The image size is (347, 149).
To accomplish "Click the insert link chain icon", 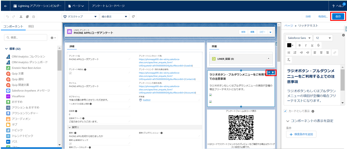I will tap(335, 52).
